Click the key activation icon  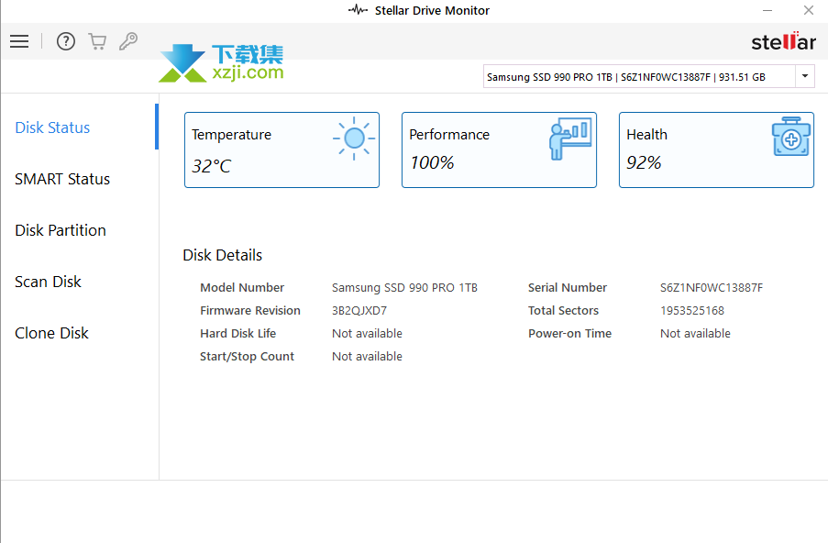tap(128, 41)
